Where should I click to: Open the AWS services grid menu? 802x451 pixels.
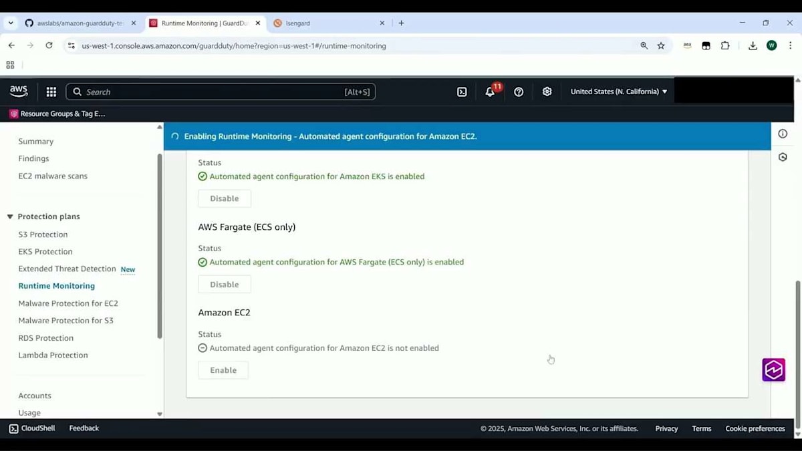pyautogui.click(x=51, y=92)
